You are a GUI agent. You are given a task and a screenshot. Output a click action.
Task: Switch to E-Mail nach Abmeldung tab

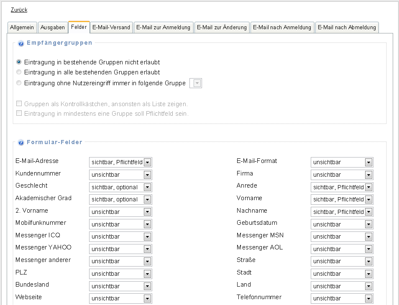347,28
